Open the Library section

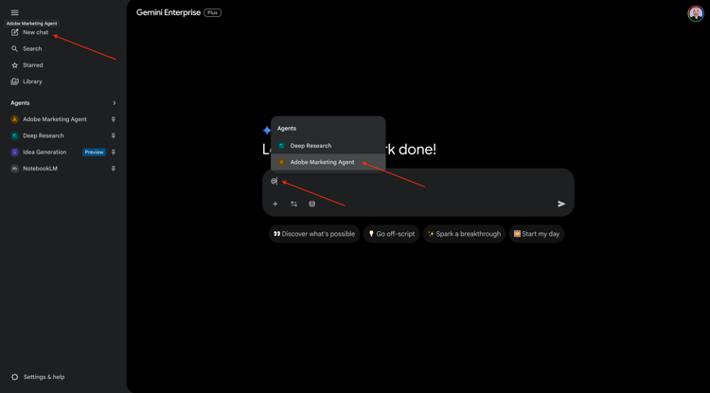click(x=32, y=81)
